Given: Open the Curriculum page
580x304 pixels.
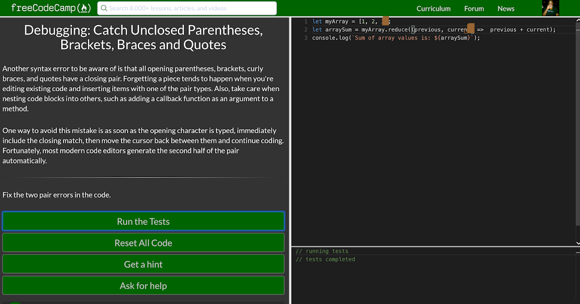Looking at the screenshot, I should point(433,8).
